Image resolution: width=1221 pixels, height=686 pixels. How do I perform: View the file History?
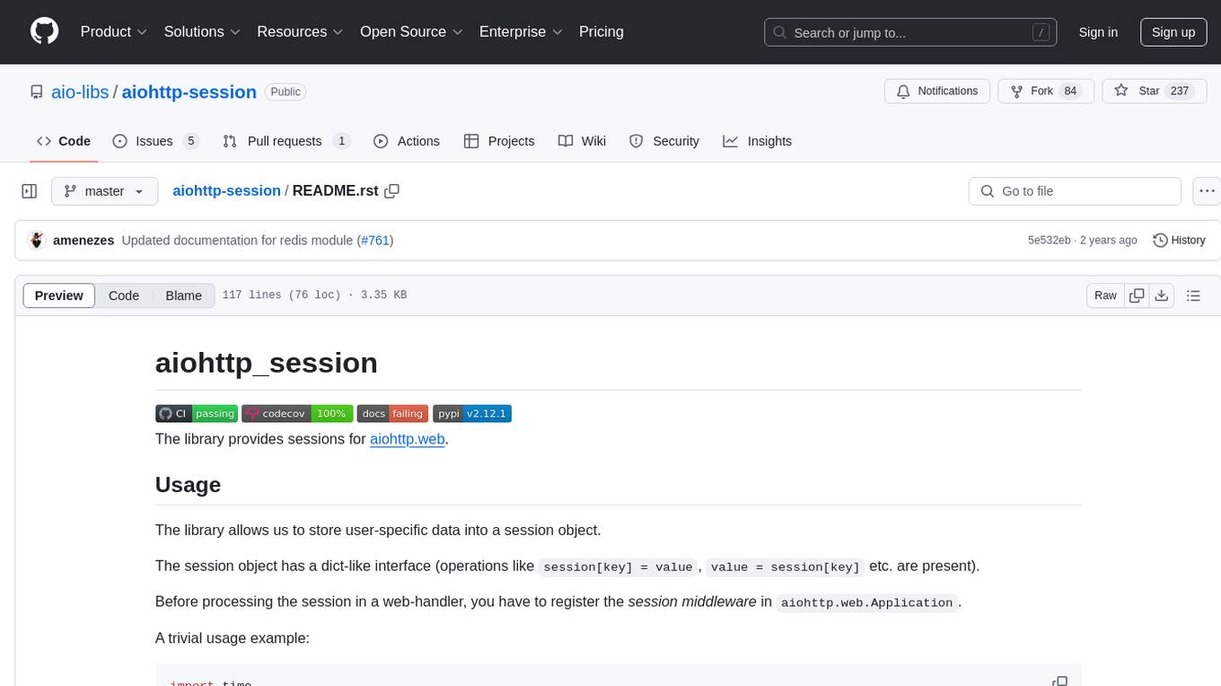[x=1179, y=240]
